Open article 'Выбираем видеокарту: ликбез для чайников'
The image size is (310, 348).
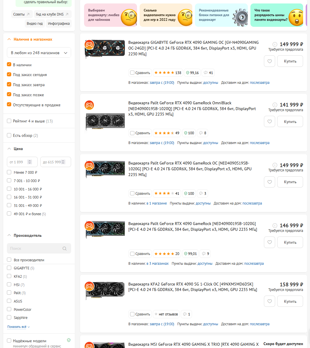pos(111,15)
